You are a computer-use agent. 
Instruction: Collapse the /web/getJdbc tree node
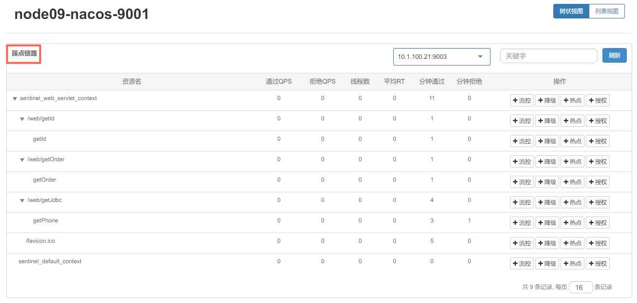coord(22,201)
